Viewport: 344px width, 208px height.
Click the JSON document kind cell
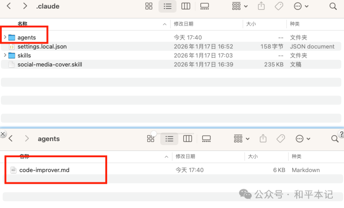tap(312, 46)
